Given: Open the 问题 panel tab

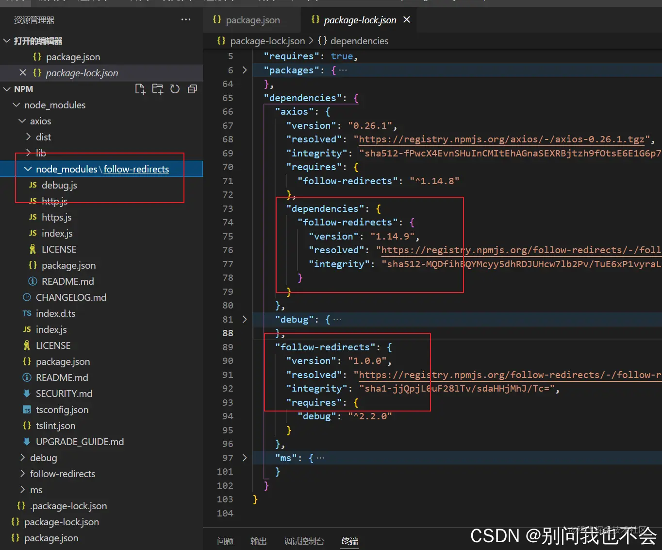Looking at the screenshot, I should point(225,541).
